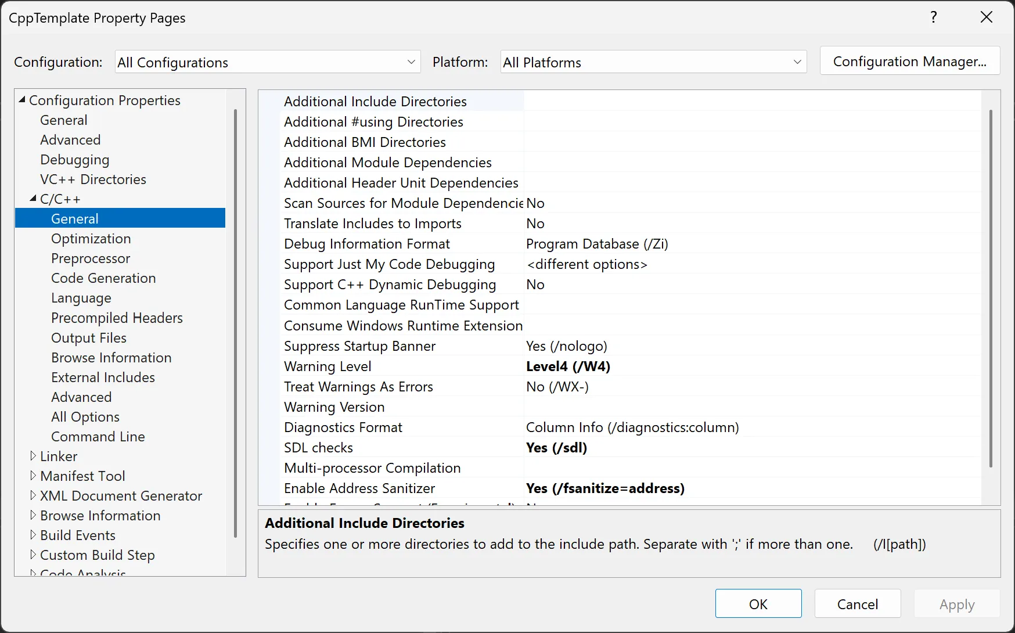Click the help question mark button

pyautogui.click(x=934, y=17)
